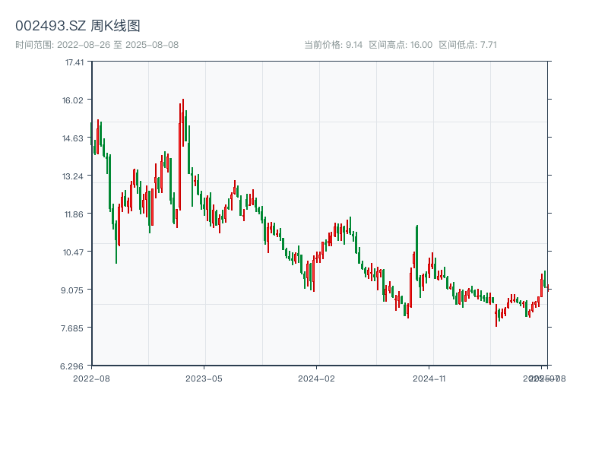Viewport: 608px width, 456px height.
Task: Click the 2024-02 x-axis date label
Action: pyautogui.click(x=317, y=378)
